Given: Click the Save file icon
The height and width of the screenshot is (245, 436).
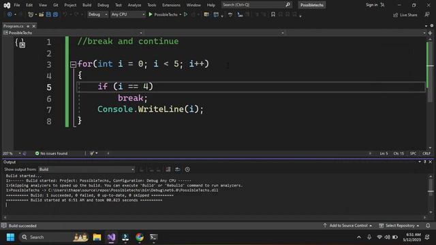Looking at the screenshot, I should tap(48, 14).
